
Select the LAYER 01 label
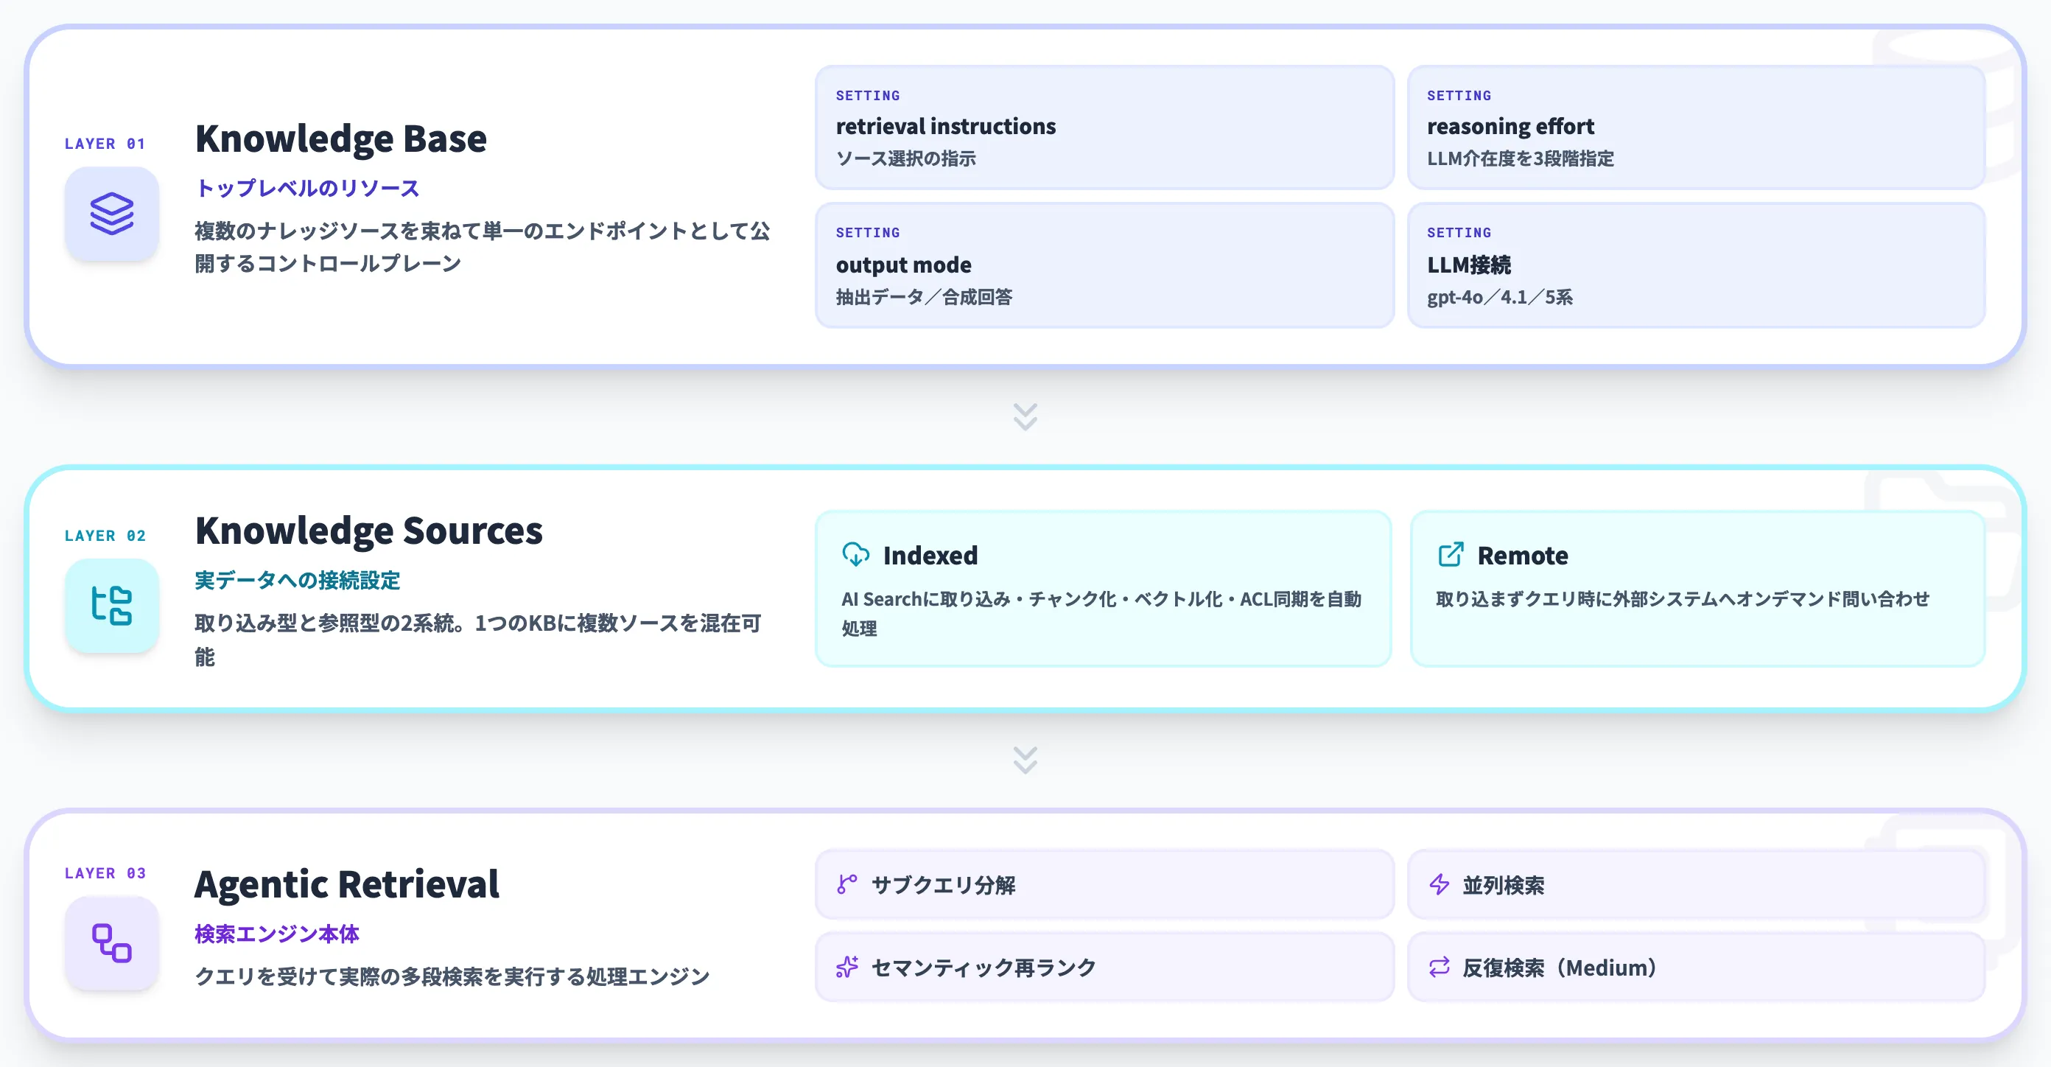tap(106, 144)
